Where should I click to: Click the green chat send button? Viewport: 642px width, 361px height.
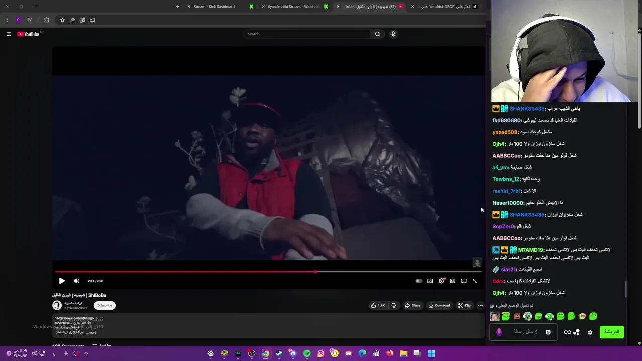pyautogui.click(x=611, y=332)
